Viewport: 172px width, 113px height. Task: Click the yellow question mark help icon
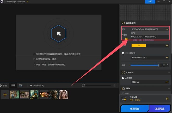(126, 39)
